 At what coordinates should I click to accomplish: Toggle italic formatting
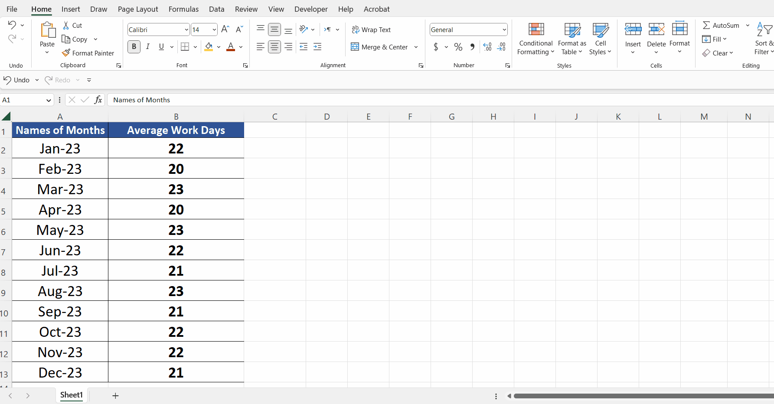(147, 47)
